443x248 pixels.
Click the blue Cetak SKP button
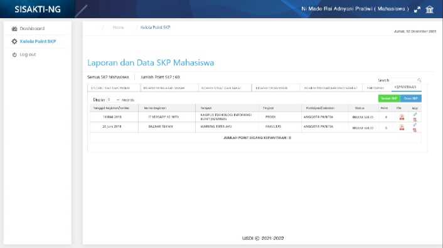(411, 98)
